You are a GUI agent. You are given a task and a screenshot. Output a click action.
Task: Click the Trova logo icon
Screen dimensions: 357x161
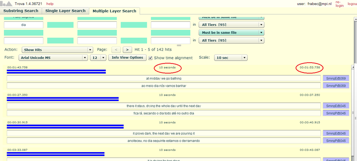(6, 4)
